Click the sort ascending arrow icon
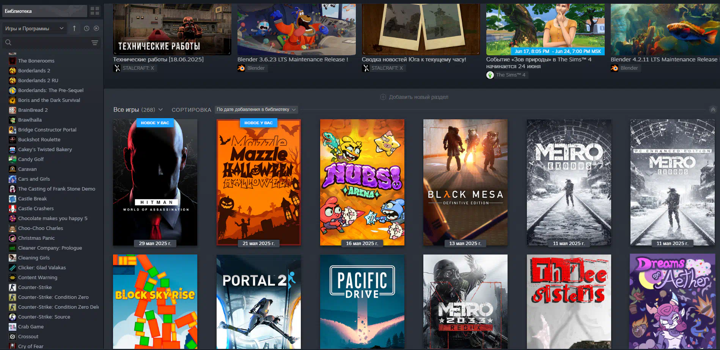This screenshot has height=350, width=720. 74,28
